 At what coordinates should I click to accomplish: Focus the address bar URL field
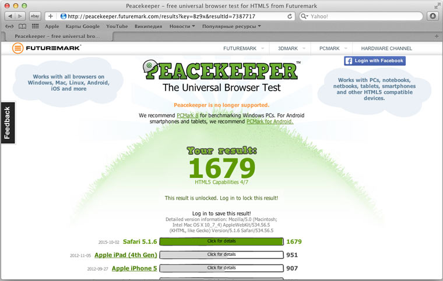170,16
